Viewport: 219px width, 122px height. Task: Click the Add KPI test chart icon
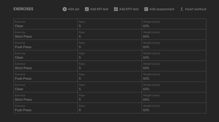[x=87, y=9]
